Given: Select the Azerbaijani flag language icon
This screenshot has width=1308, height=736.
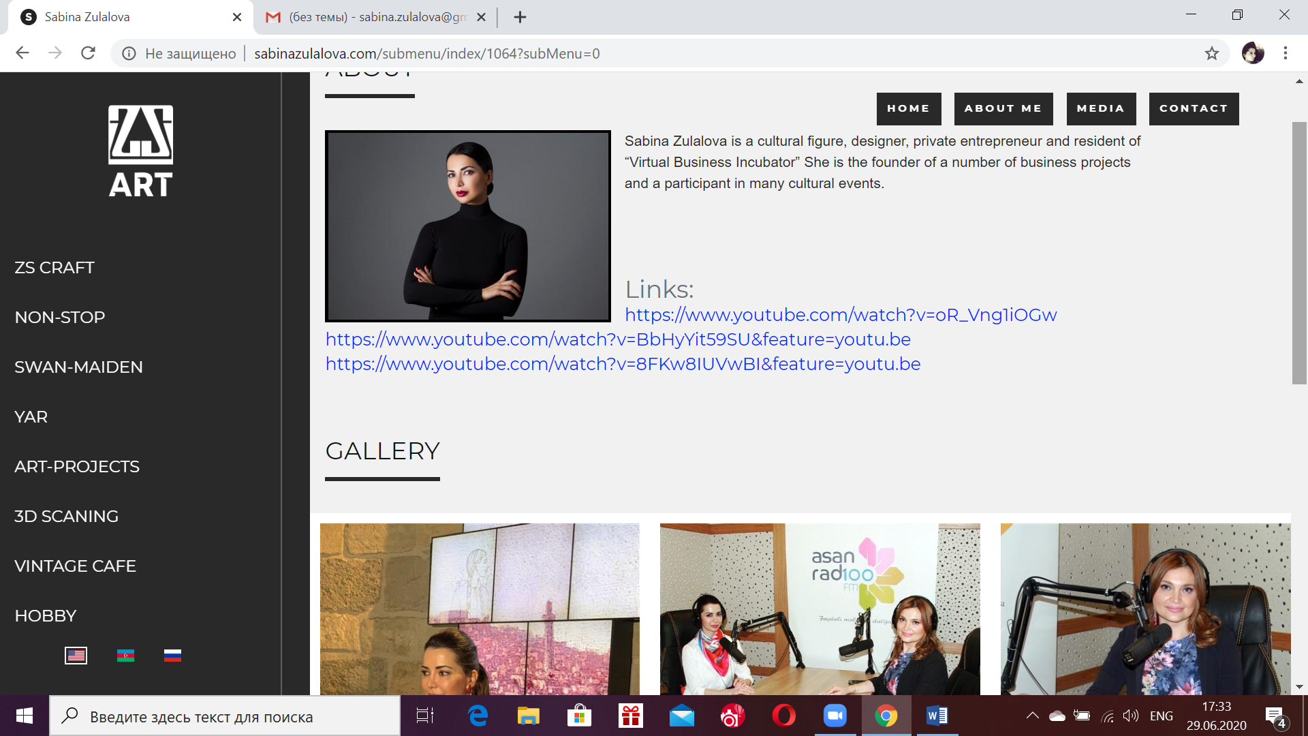Looking at the screenshot, I should (125, 656).
